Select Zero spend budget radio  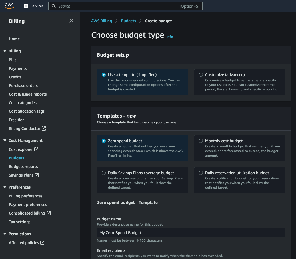click(x=104, y=141)
